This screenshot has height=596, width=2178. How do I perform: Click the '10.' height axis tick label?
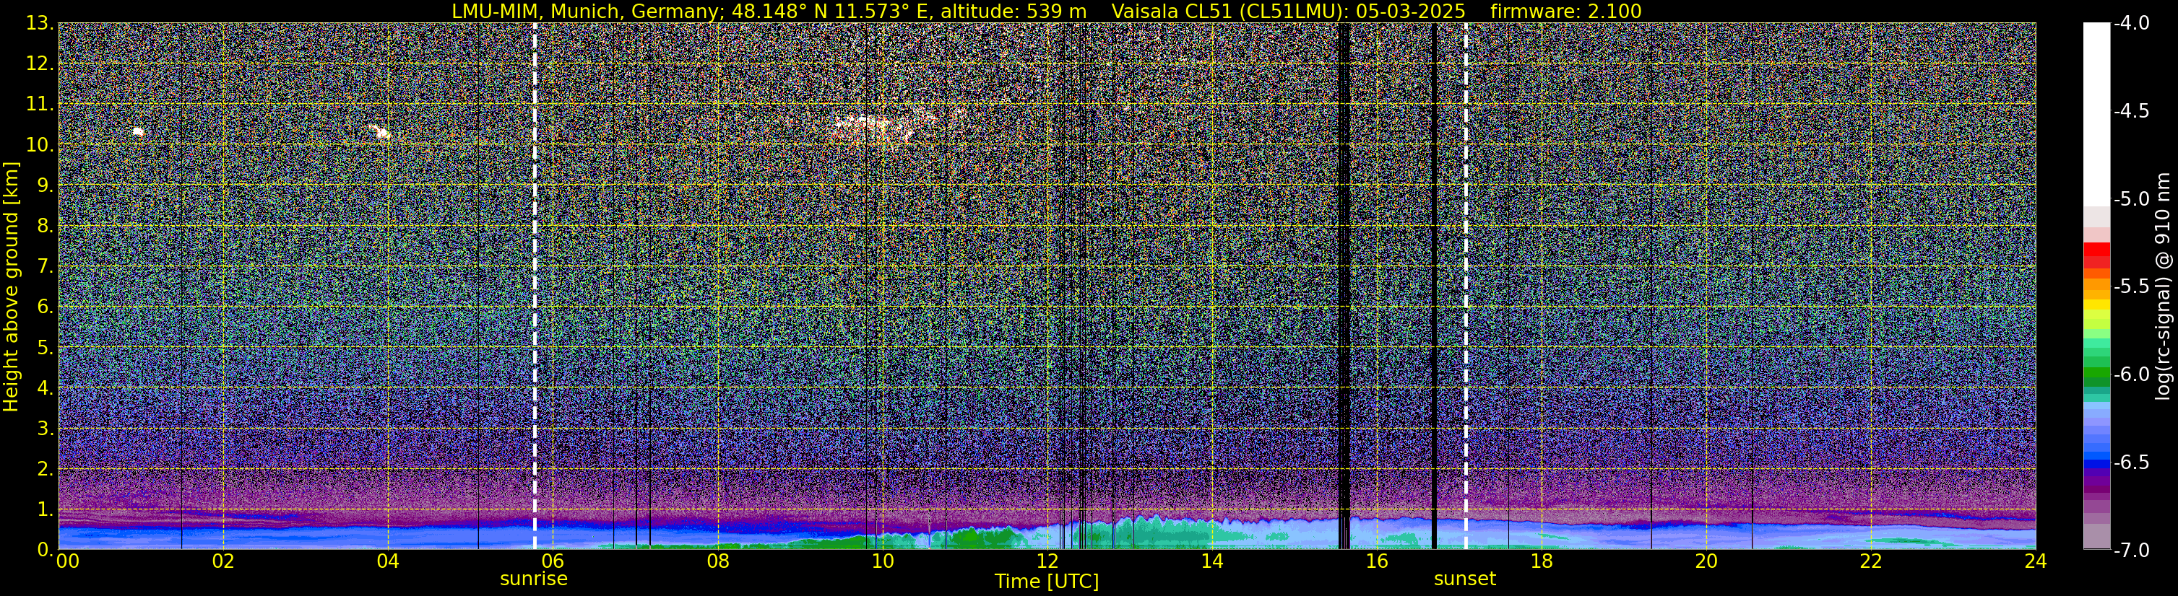[x=40, y=144]
